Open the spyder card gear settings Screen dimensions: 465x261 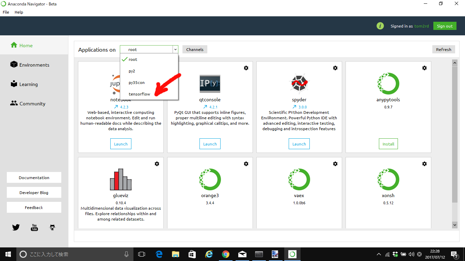coord(335,68)
